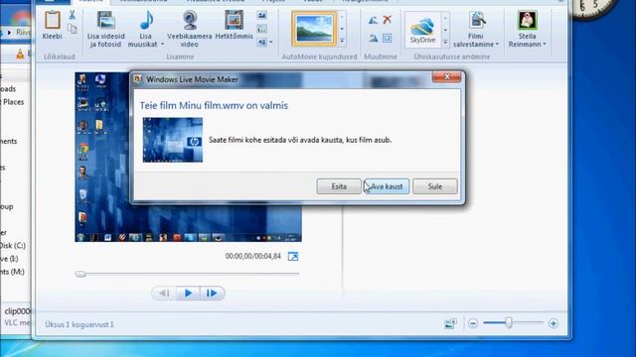Open the Lisa muusikat dropdown arrow
Viewport: 636px width, 357px height.
[163, 44]
